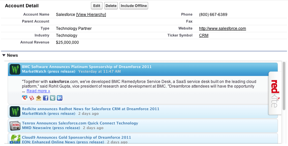Click the red C share icon
Screen dimensions: 288x146
coord(25,98)
